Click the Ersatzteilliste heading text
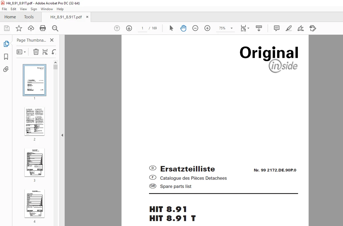The height and width of the screenshot is (226, 343). click(187, 169)
